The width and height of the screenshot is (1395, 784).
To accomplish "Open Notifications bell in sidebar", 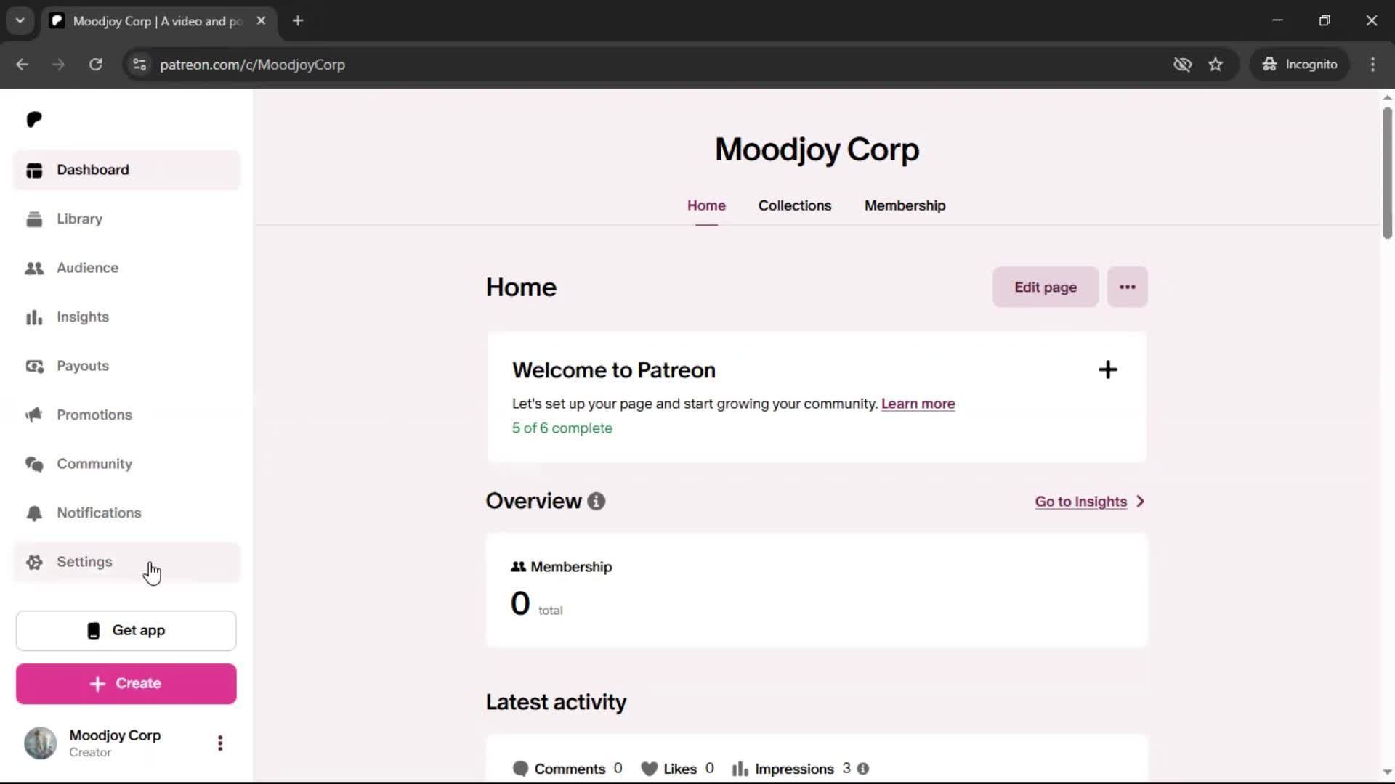I will 98,513.
